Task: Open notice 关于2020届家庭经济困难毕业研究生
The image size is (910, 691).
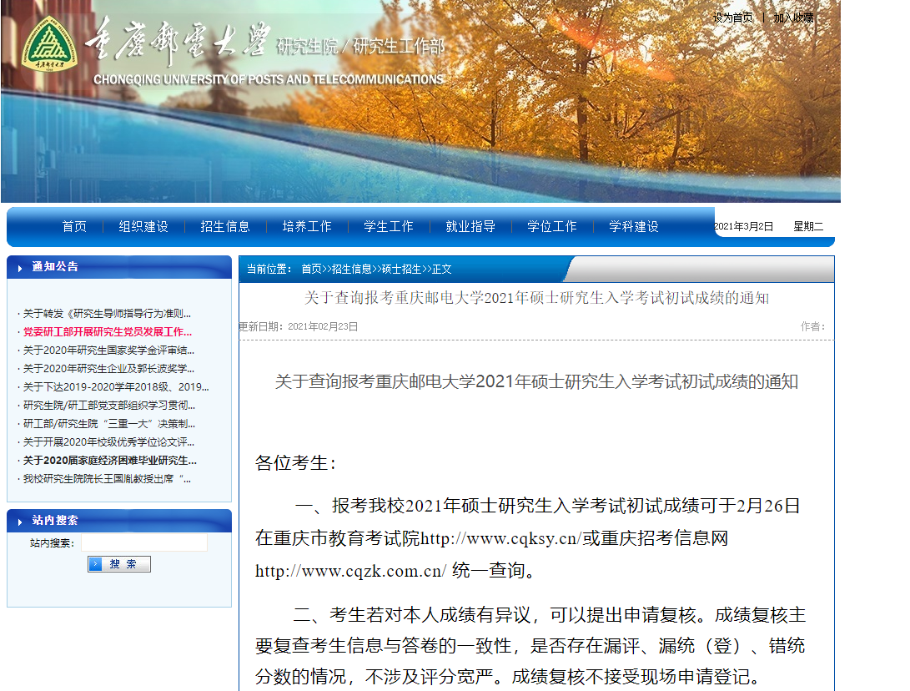Action: (x=110, y=461)
